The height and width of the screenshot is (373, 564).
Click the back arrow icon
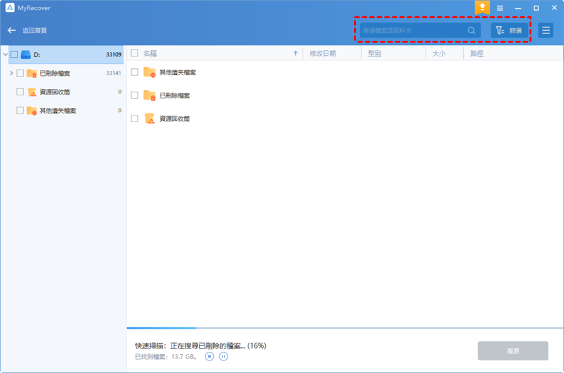point(11,30)
